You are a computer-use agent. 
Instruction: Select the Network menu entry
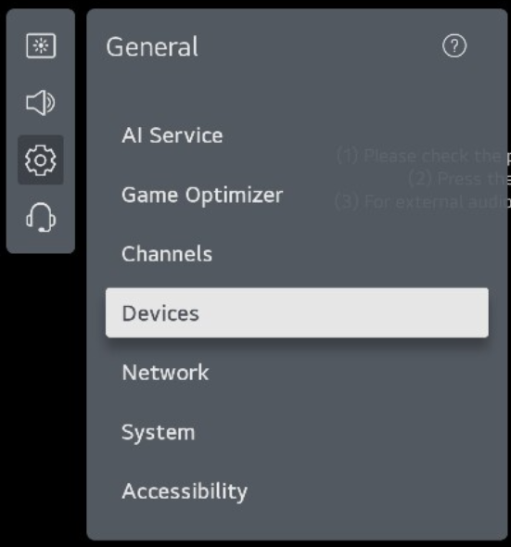[x=165, y=373]
